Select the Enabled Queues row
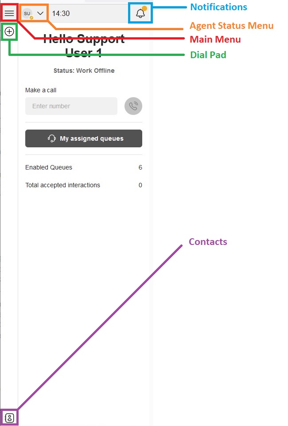Viewport: 288px width, 426px height. click(x=84, y=167)
